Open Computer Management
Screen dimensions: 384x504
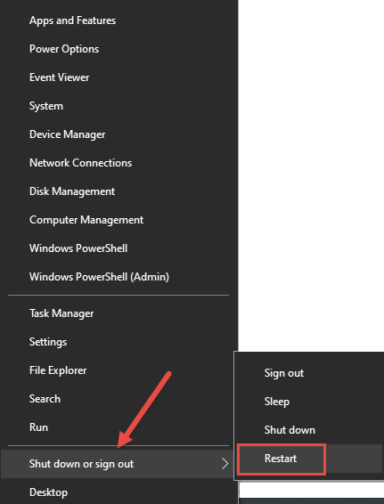119,220
